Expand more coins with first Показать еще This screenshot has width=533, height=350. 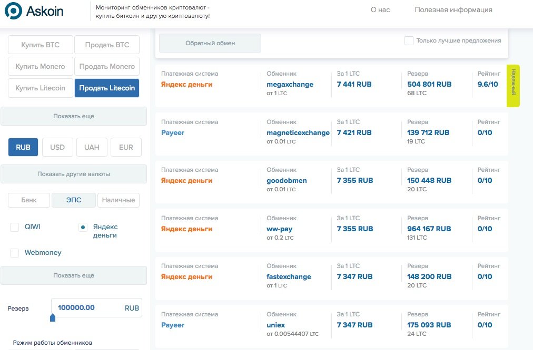(74, 116)
